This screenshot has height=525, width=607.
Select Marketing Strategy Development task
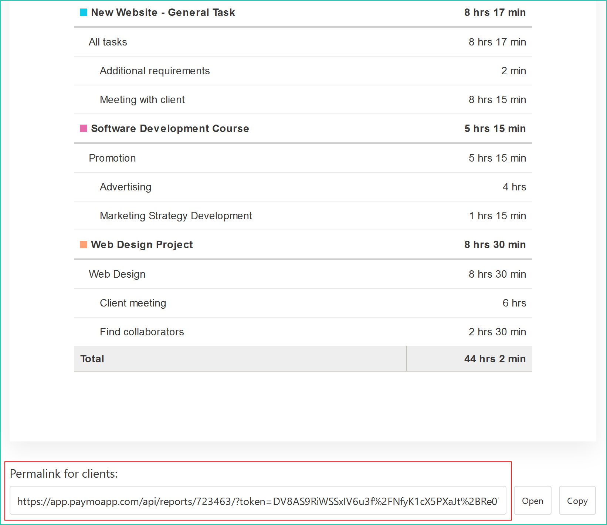click(176, 216)
